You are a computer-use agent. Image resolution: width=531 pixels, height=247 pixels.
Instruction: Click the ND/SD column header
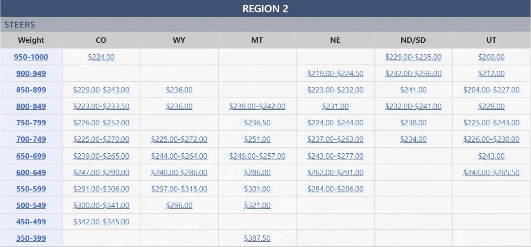(x=413, y=40)
